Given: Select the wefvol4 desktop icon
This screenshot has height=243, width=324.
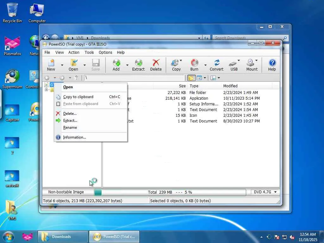Looking at the screenshot, I should click(x=12, y=178).
